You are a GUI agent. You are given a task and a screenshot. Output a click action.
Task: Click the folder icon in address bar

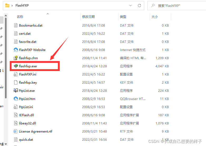click(7, 6)
